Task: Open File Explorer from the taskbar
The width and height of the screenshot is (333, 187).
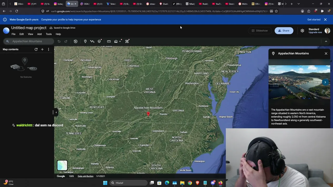Action: (182, 183)
